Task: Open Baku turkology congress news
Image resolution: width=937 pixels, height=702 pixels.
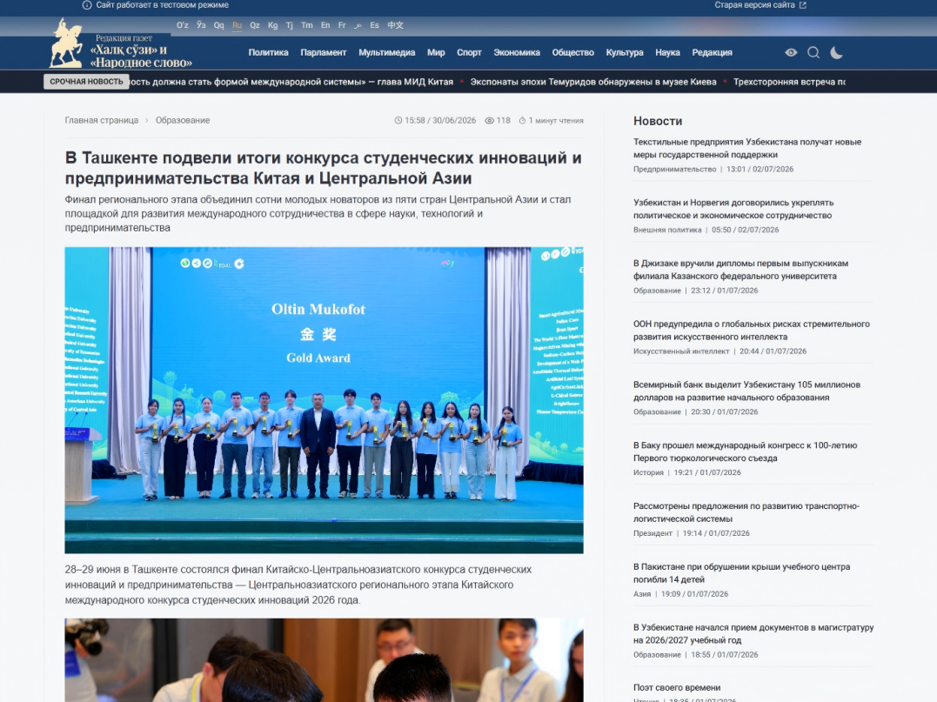Action: [x=746, y=451]
